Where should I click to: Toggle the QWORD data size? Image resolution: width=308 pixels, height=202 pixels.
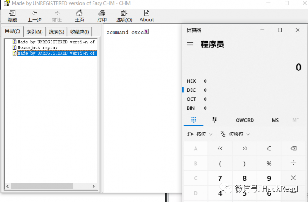point(245,120)
